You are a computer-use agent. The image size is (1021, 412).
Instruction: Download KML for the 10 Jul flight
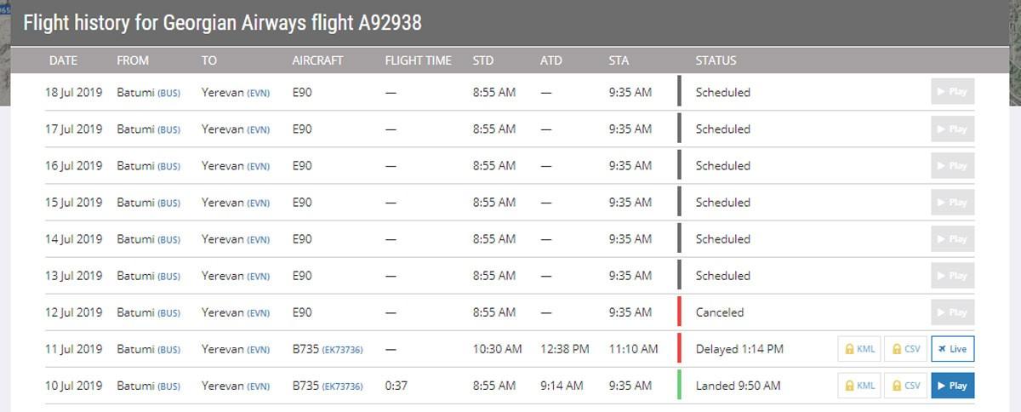[x=859, y=386]
